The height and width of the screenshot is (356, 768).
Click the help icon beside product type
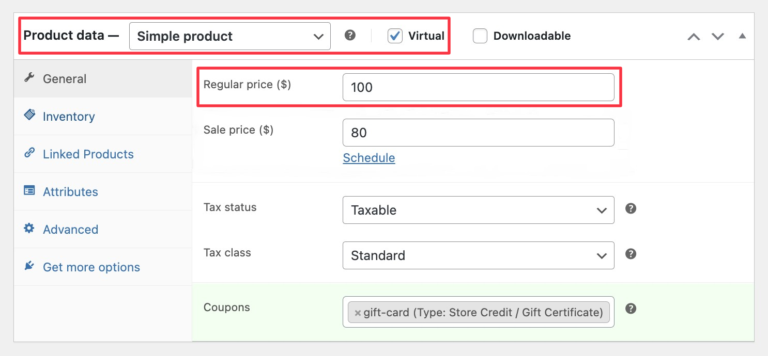(350, 36)
